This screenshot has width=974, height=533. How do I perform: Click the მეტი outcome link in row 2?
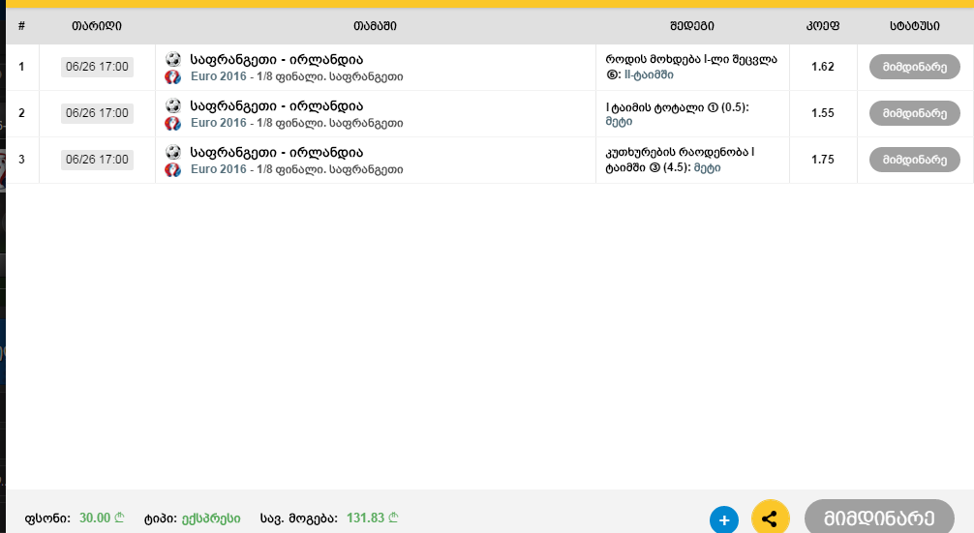[x=619, y=122]
